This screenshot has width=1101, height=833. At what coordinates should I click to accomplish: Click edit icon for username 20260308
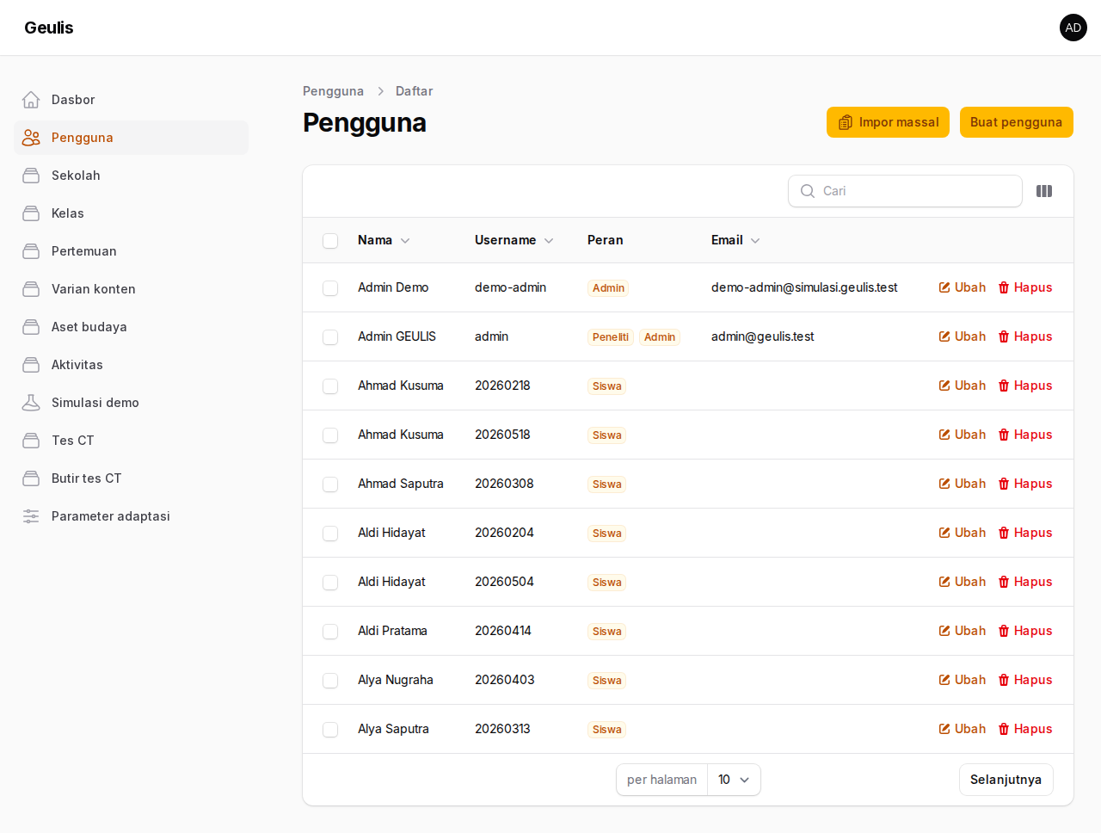pos(944,484)
